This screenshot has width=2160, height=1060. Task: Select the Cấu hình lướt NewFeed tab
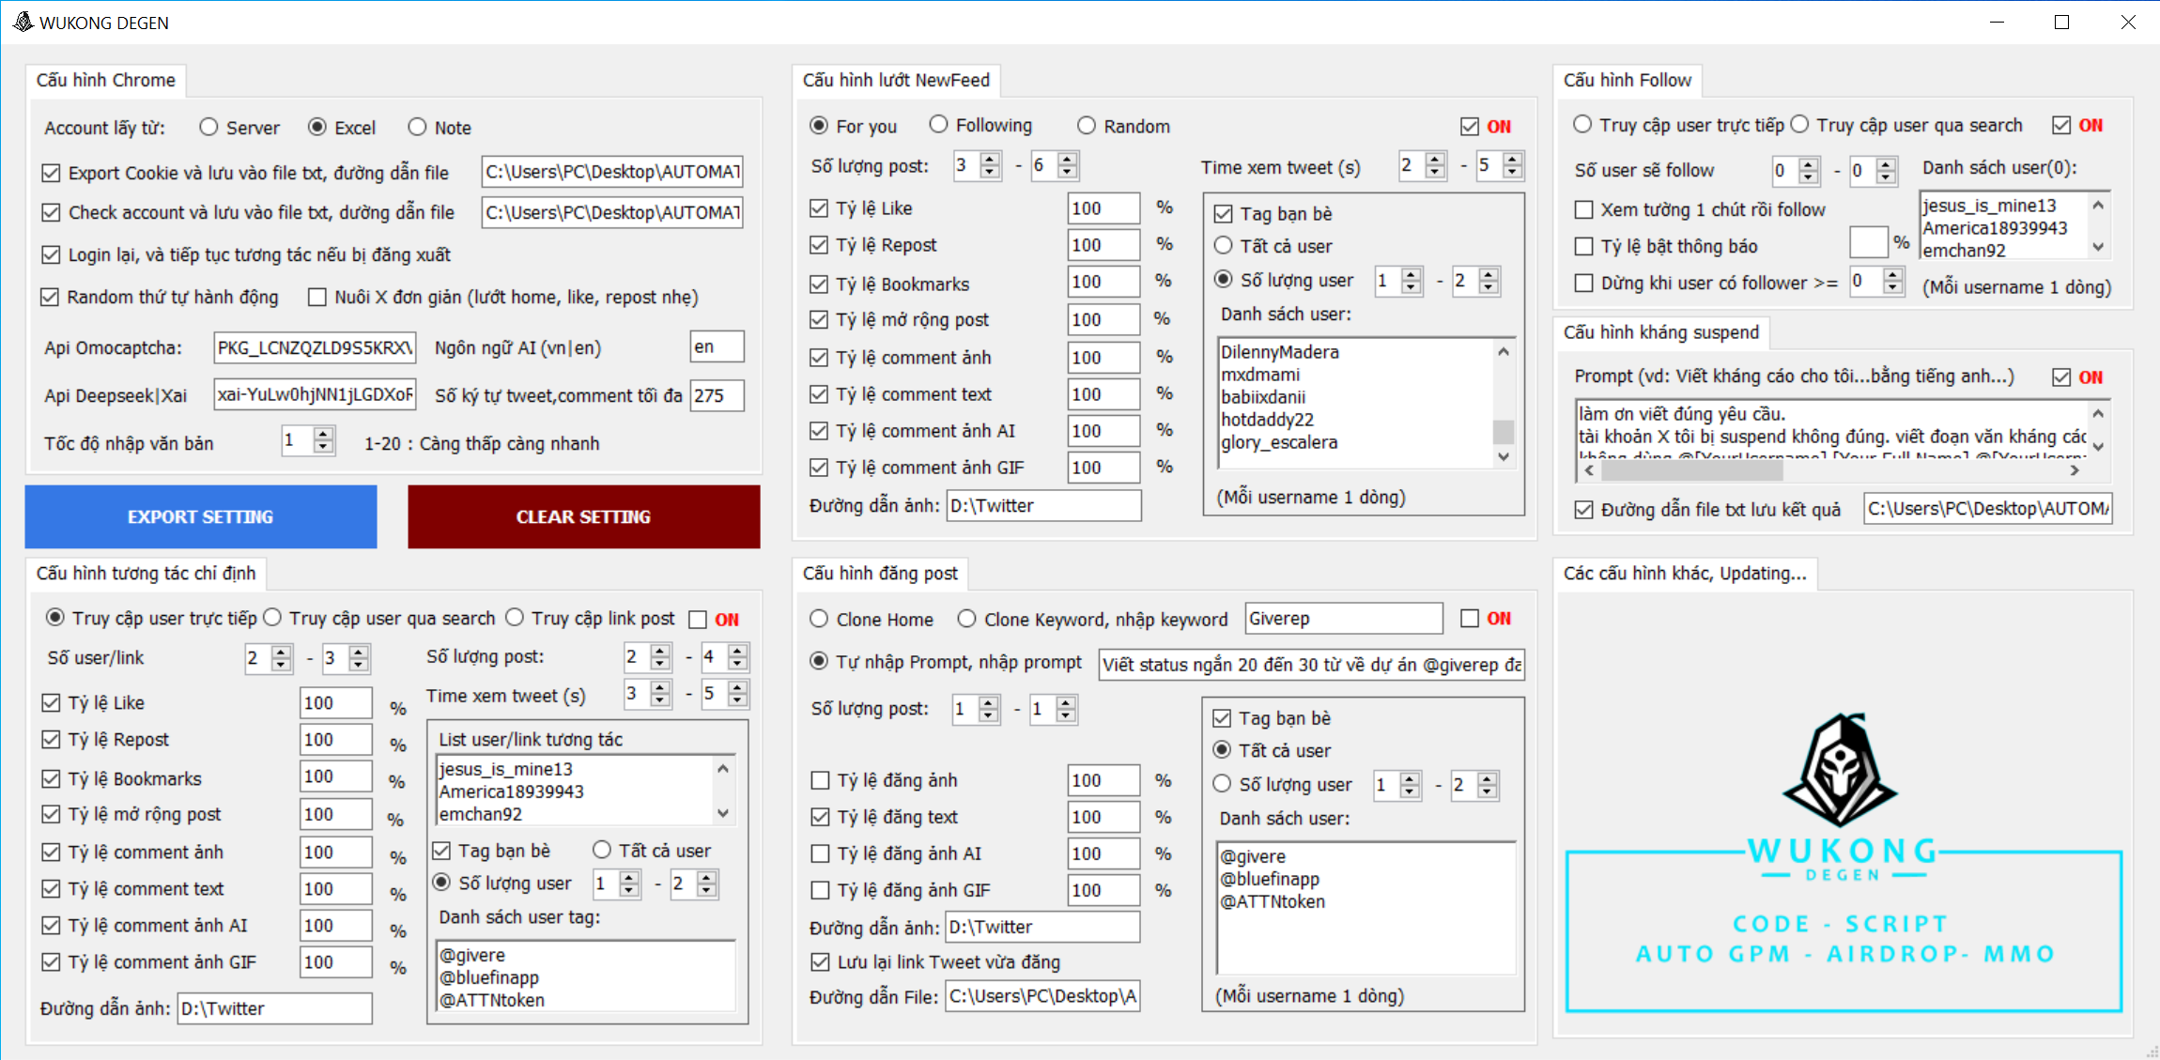click(x=896, y=81)
